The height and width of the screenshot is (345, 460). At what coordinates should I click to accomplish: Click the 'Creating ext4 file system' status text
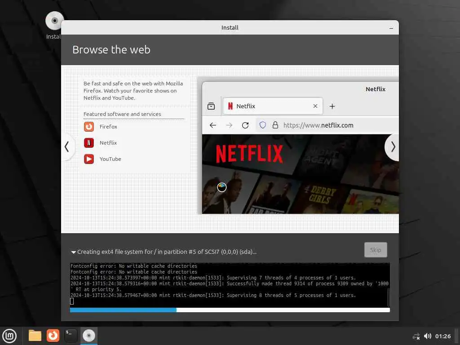click(167, 252)
